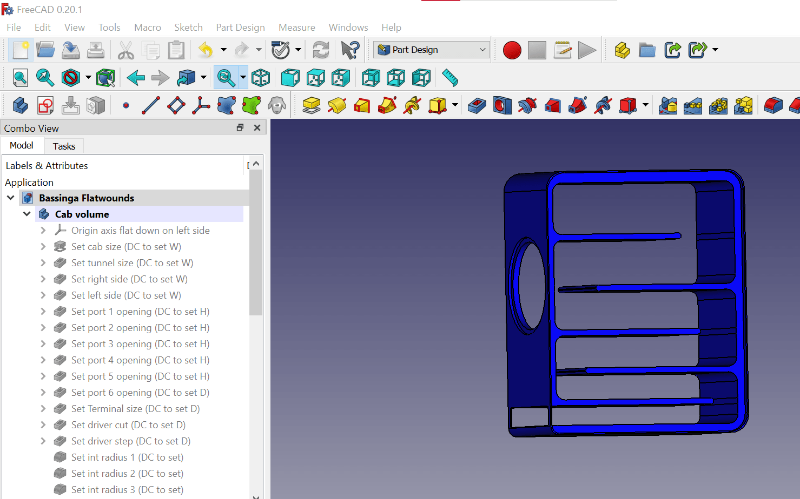Open subtractive primitive dropdown arrow
Image resolution: width=800 pixels, height=499 pixels.
[x=645, y=105]
